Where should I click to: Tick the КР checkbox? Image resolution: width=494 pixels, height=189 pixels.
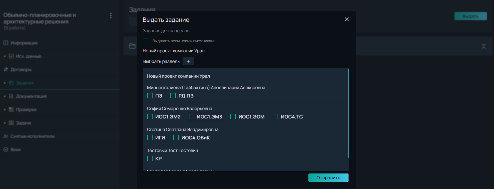[150, 158]
